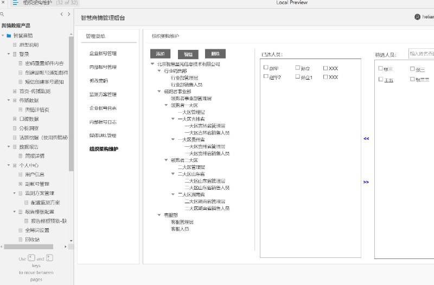Click page icon beside 配置监测方案
Viewport: 434px width, 285px height.
click(x=26, y=202)
